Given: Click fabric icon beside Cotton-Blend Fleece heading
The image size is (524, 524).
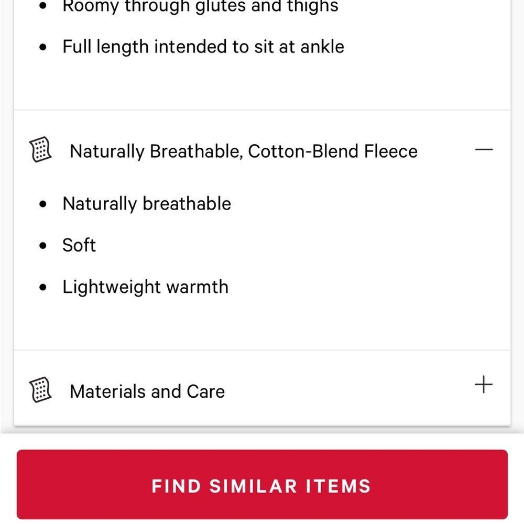Looking at the screenshot, I should click(x=40, y=149).
